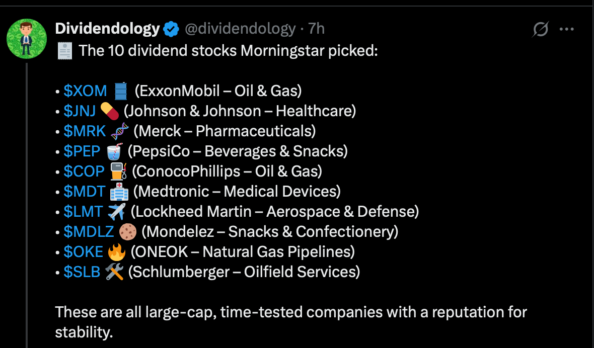This screenshot has height=348, width=594.
Task: Click the $OKE ticker link
Action: click(83, 251)
